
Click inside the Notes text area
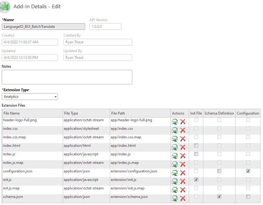pos(67,77)
